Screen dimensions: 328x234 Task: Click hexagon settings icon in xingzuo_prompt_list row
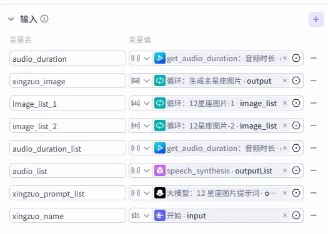coord(296,193)
